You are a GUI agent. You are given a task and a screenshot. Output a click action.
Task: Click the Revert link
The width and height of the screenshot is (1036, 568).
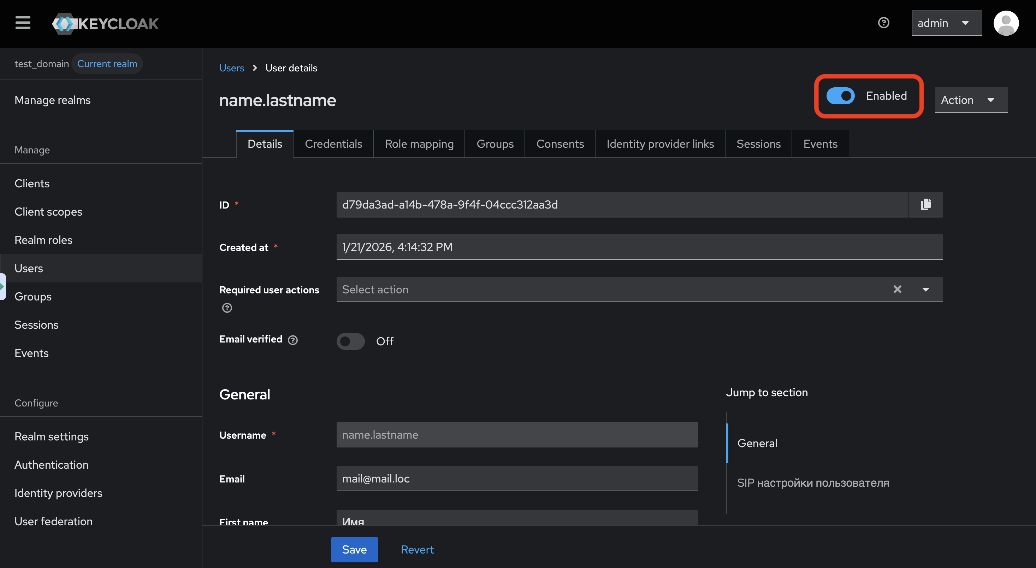417,550
